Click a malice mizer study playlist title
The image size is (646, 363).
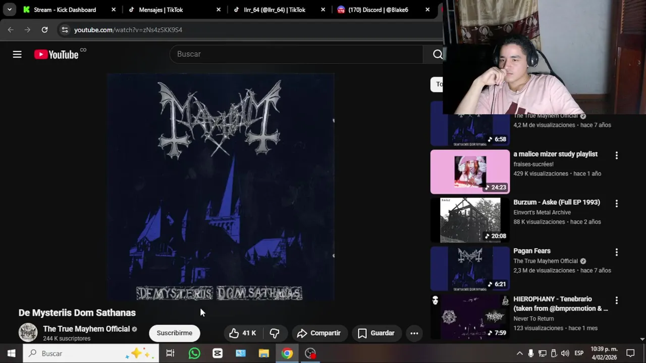[x=555, y=154]
